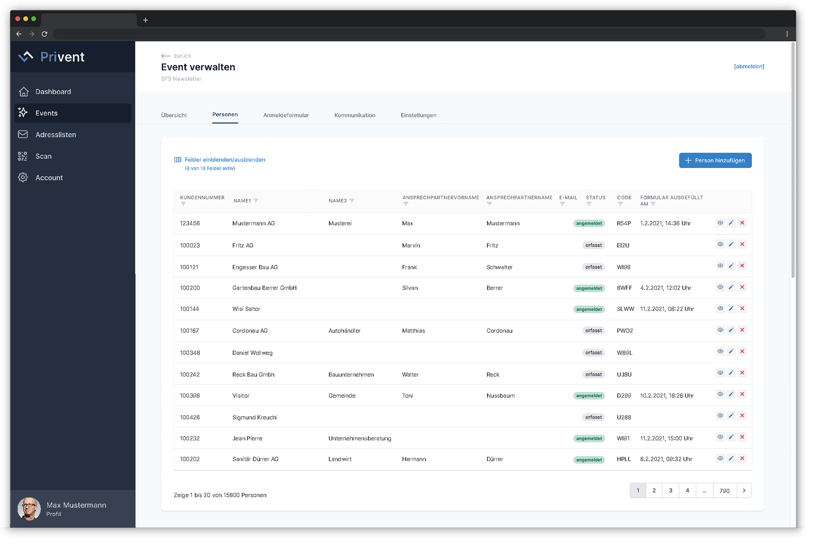
Task: Open the Code column filter
Action: click(621, 204)
